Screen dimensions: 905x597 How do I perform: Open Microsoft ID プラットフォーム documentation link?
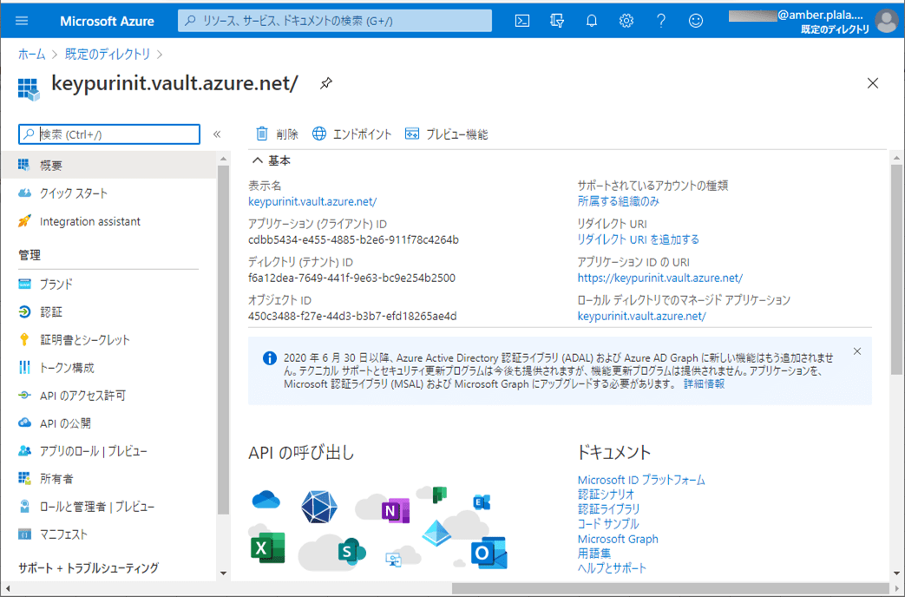(x=641, y=480)
